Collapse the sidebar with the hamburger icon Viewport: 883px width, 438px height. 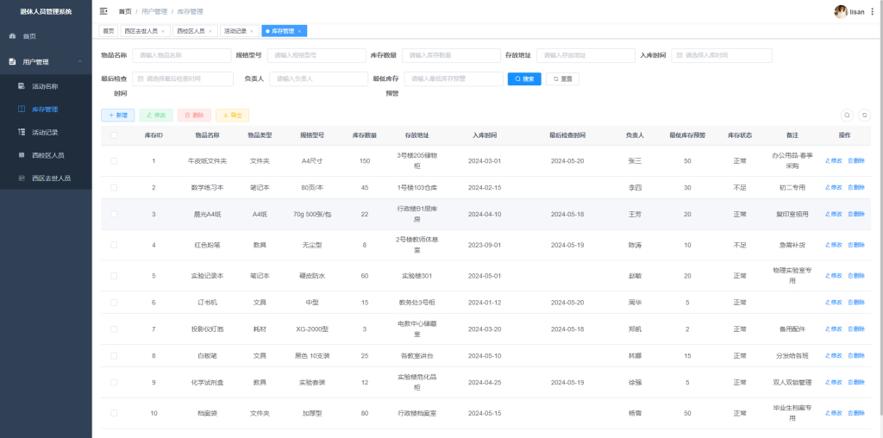(103, 11)
